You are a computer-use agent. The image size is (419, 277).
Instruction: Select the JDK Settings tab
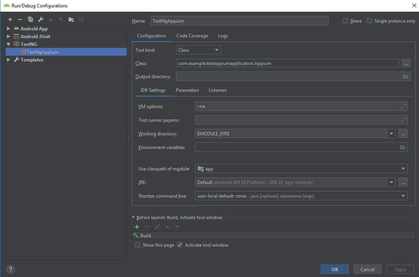pyautogui.click(x=153, y=90)
